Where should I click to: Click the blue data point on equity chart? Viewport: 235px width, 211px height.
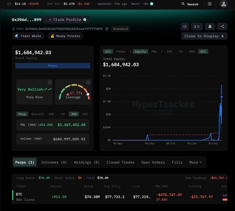[x=222, y=97]
